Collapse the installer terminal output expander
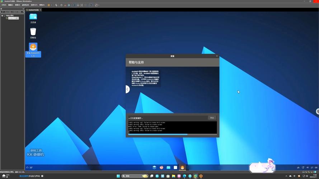This screenshot has height=179, width=319. tap(129, 118)
